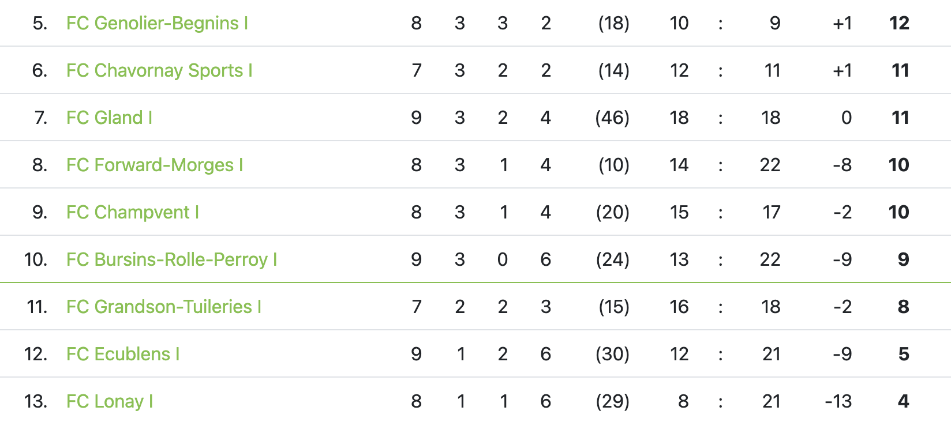Open the FC Genolier-Begnins I team link
Image resolution: width=951 pixels, height=422 pixels.
[157, 23]
